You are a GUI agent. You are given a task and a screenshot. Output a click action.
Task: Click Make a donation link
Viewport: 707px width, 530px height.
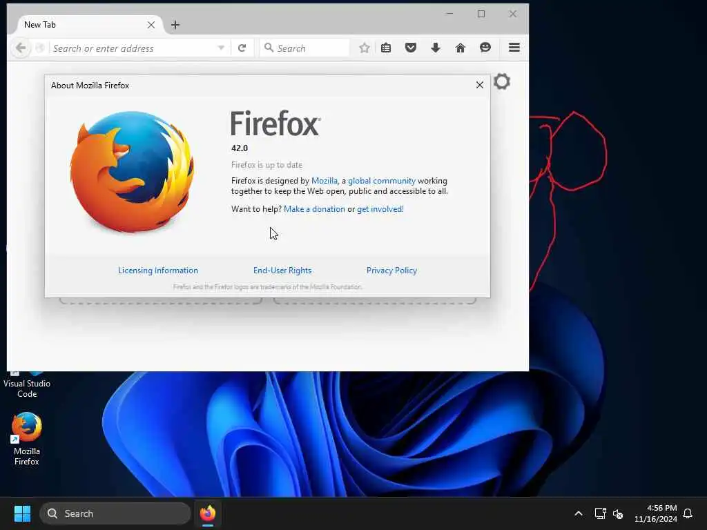point(314,209)
